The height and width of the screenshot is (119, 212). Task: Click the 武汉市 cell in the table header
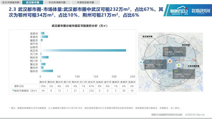pos(91,82)
